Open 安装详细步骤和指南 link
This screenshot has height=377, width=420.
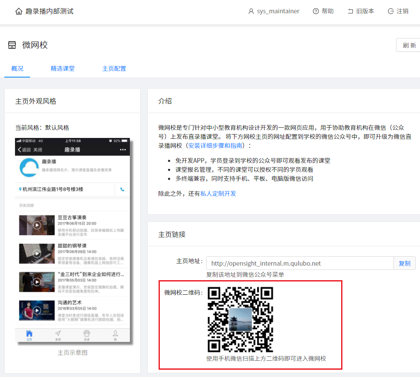click(215, 146)
